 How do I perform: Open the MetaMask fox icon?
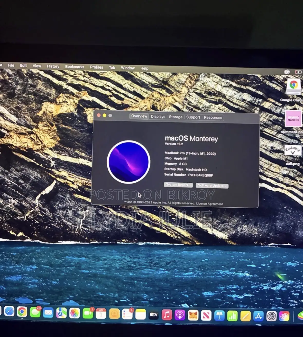click(193, 315)
